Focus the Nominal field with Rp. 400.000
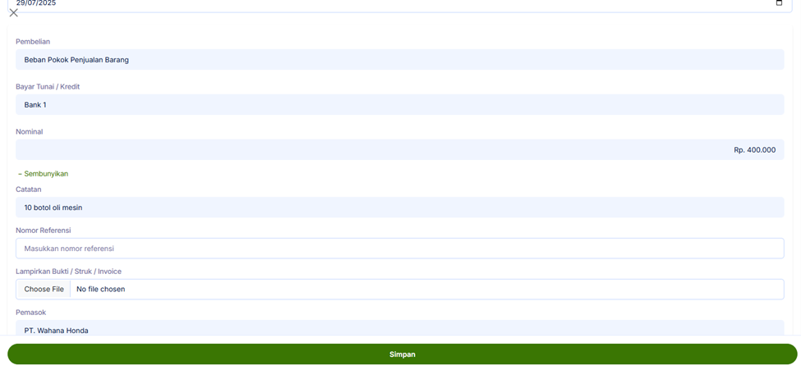The image size is (801, 370). coord(399,150)
